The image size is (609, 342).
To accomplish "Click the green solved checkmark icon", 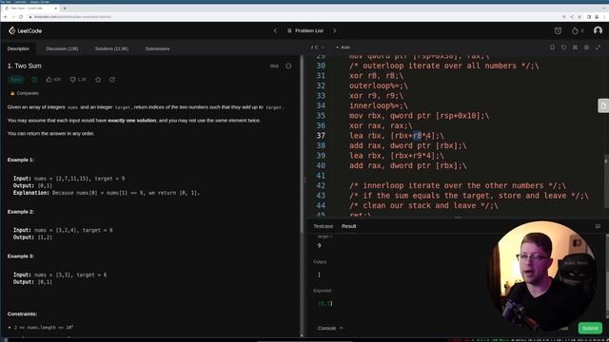I will point(34,80).
